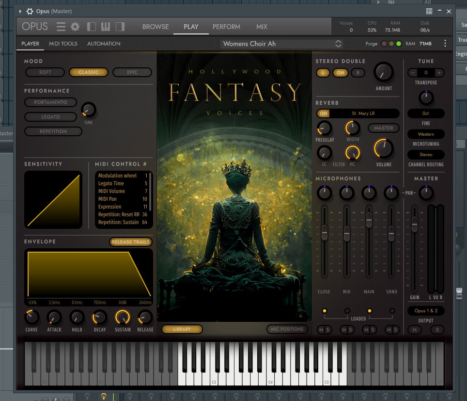Open the Oct tune dropdown
The image size is (467, 401).
click(426, 113)
